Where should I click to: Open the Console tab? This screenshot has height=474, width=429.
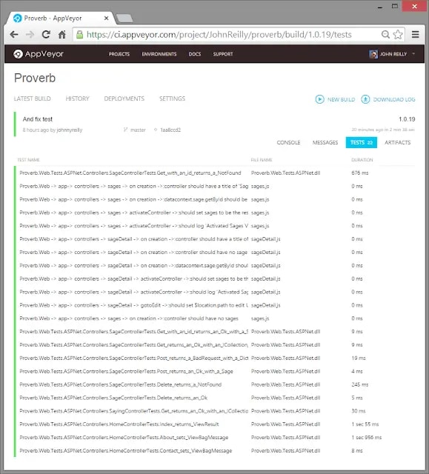[288, 142]
